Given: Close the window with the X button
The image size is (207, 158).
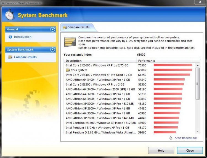Looking at the screenshot, I should click(x=200, y=2).
